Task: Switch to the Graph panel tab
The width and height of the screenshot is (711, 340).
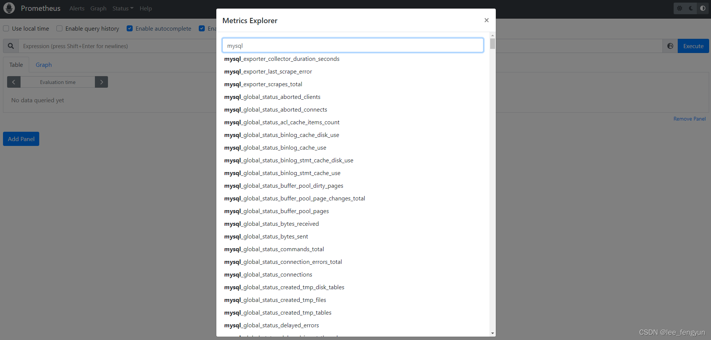Action: point(44,65)
